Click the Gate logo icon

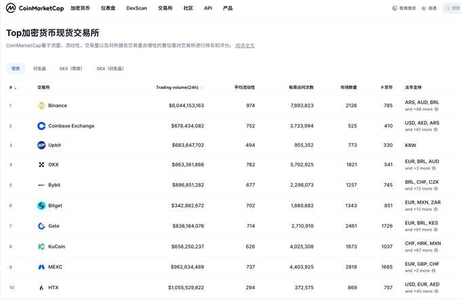(41, 226)
